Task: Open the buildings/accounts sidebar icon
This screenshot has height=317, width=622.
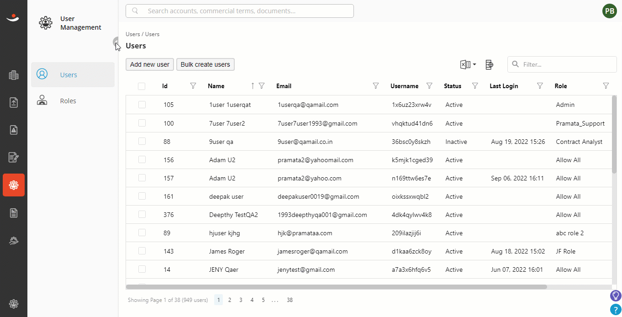Action: coord(14,75)
